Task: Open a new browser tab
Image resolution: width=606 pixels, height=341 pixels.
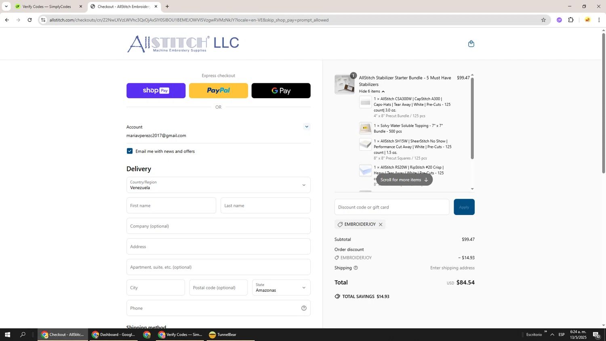Action: tap(167, 6)
